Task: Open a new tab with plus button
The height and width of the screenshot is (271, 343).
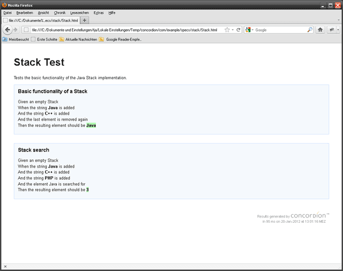Action: click(85, 20)
